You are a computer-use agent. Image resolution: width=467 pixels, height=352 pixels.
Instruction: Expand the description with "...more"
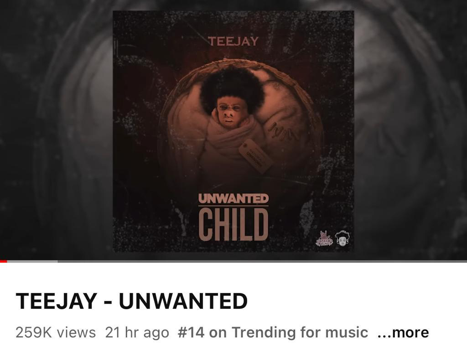(403, 332)
